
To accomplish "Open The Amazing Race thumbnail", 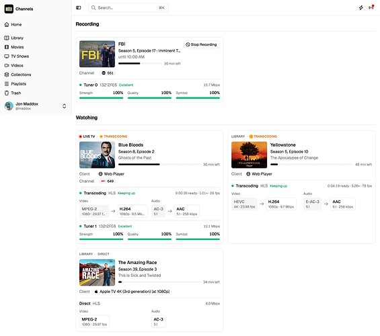I will pos(97,273).
